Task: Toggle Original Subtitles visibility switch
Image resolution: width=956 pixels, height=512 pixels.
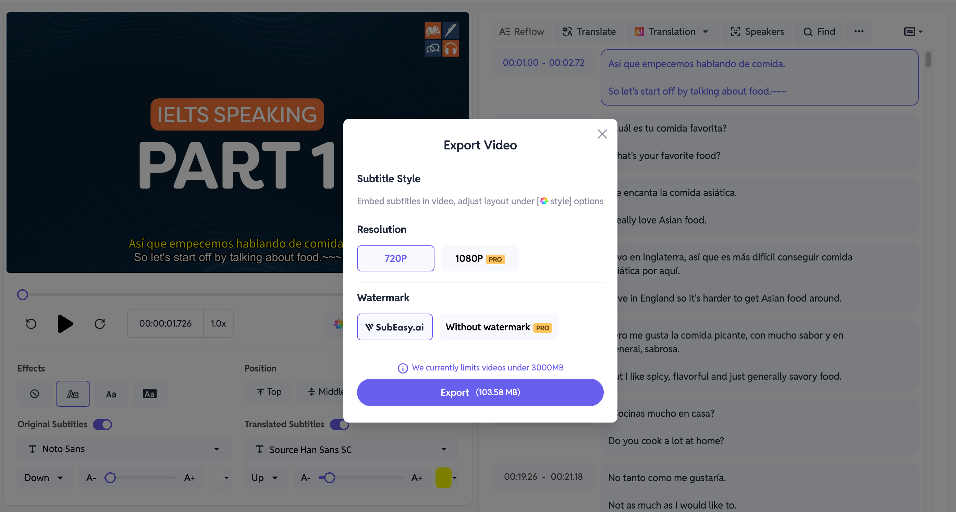Action: (x=102, y=424)
